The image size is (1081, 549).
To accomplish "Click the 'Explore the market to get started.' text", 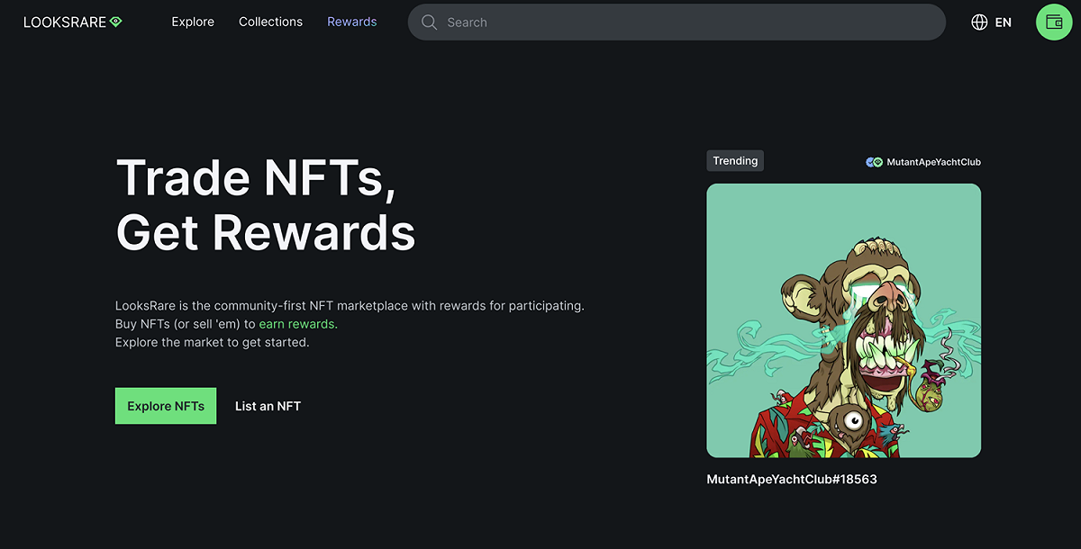I will pyautogui.click(x=213, y=342).
